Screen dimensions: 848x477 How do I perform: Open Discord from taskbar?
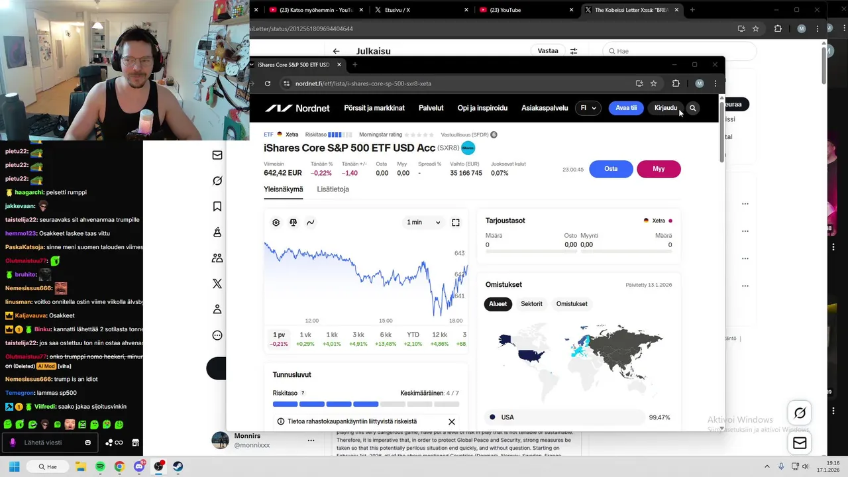tap(139, 466)
